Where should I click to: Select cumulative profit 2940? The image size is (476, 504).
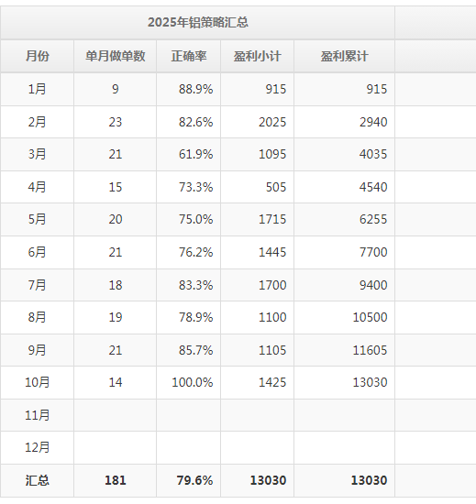(x=373, y=122)
